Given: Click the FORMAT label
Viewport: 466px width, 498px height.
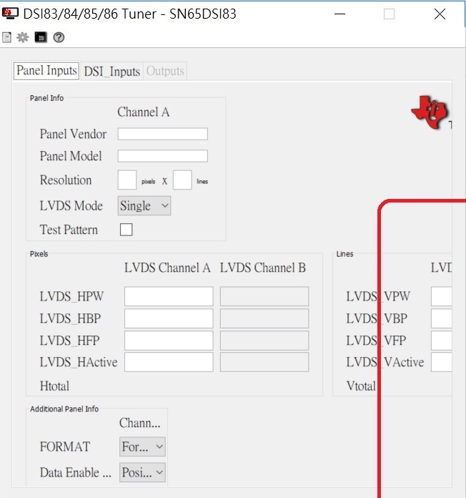Looking at the screenshot, I should click(65, 447).
